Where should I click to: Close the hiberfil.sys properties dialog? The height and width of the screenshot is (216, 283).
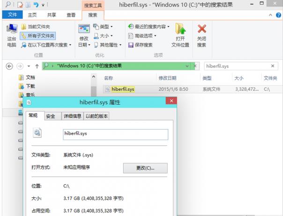pyautogui.click(x=171, y=101)
